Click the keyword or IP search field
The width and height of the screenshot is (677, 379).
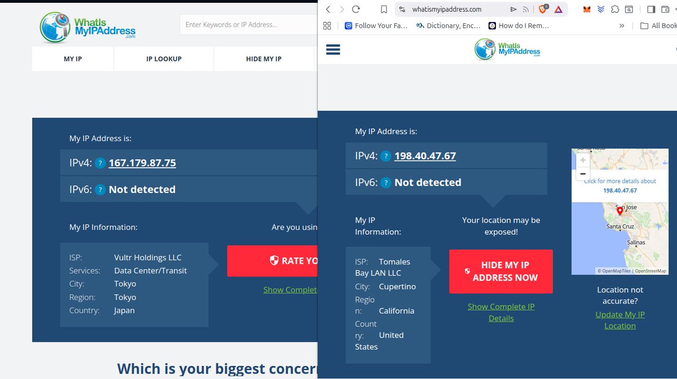click(248, 24)
